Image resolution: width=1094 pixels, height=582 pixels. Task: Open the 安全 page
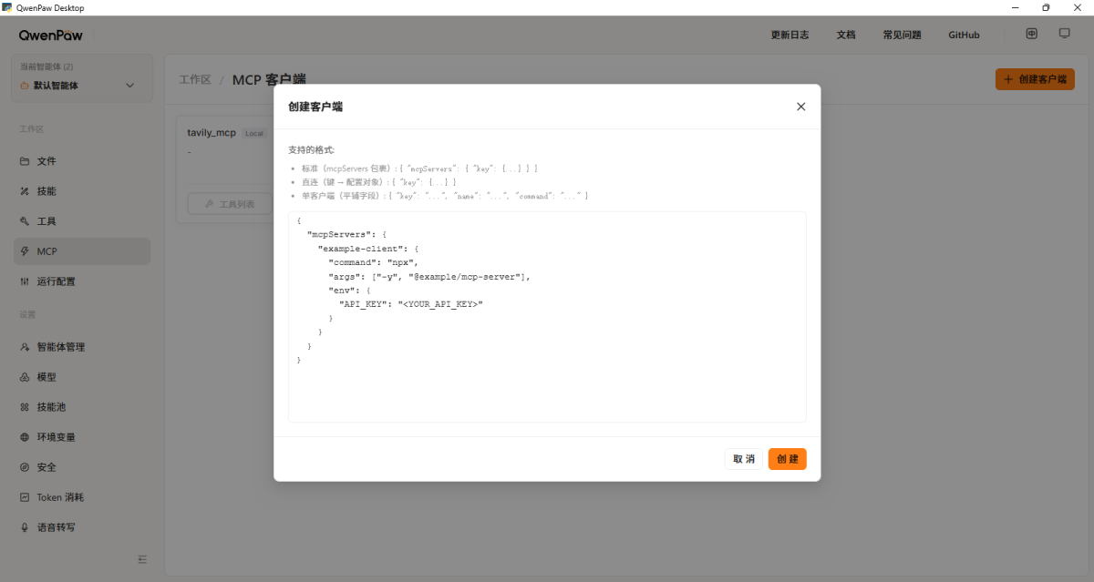[46, 467]
